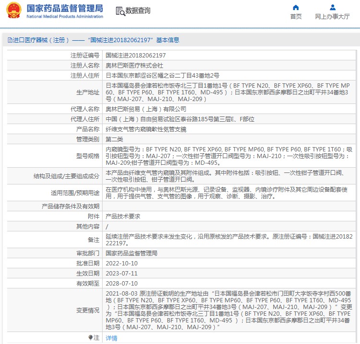Click the 生效日期 row label
This screenshot has height=344, width=360.
(x=88, y=274)
